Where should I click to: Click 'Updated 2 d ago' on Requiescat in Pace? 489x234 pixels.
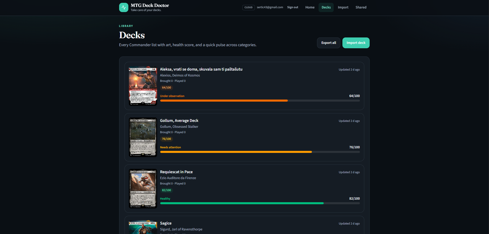[349, 172]
